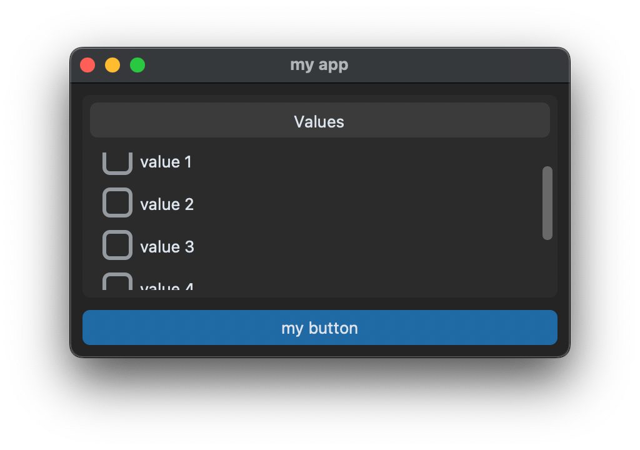The height and width of the screenshot is (450, 640).
Task: Choose the 'value 3' label text
Action: 167,247
